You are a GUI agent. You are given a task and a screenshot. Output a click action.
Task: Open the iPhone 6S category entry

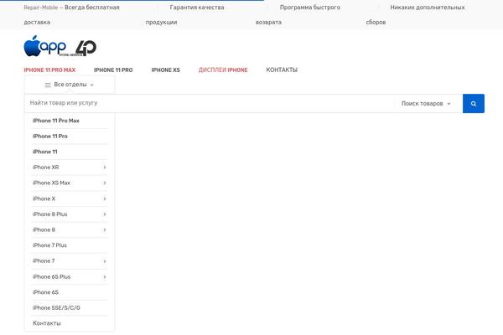click(45, 292)
